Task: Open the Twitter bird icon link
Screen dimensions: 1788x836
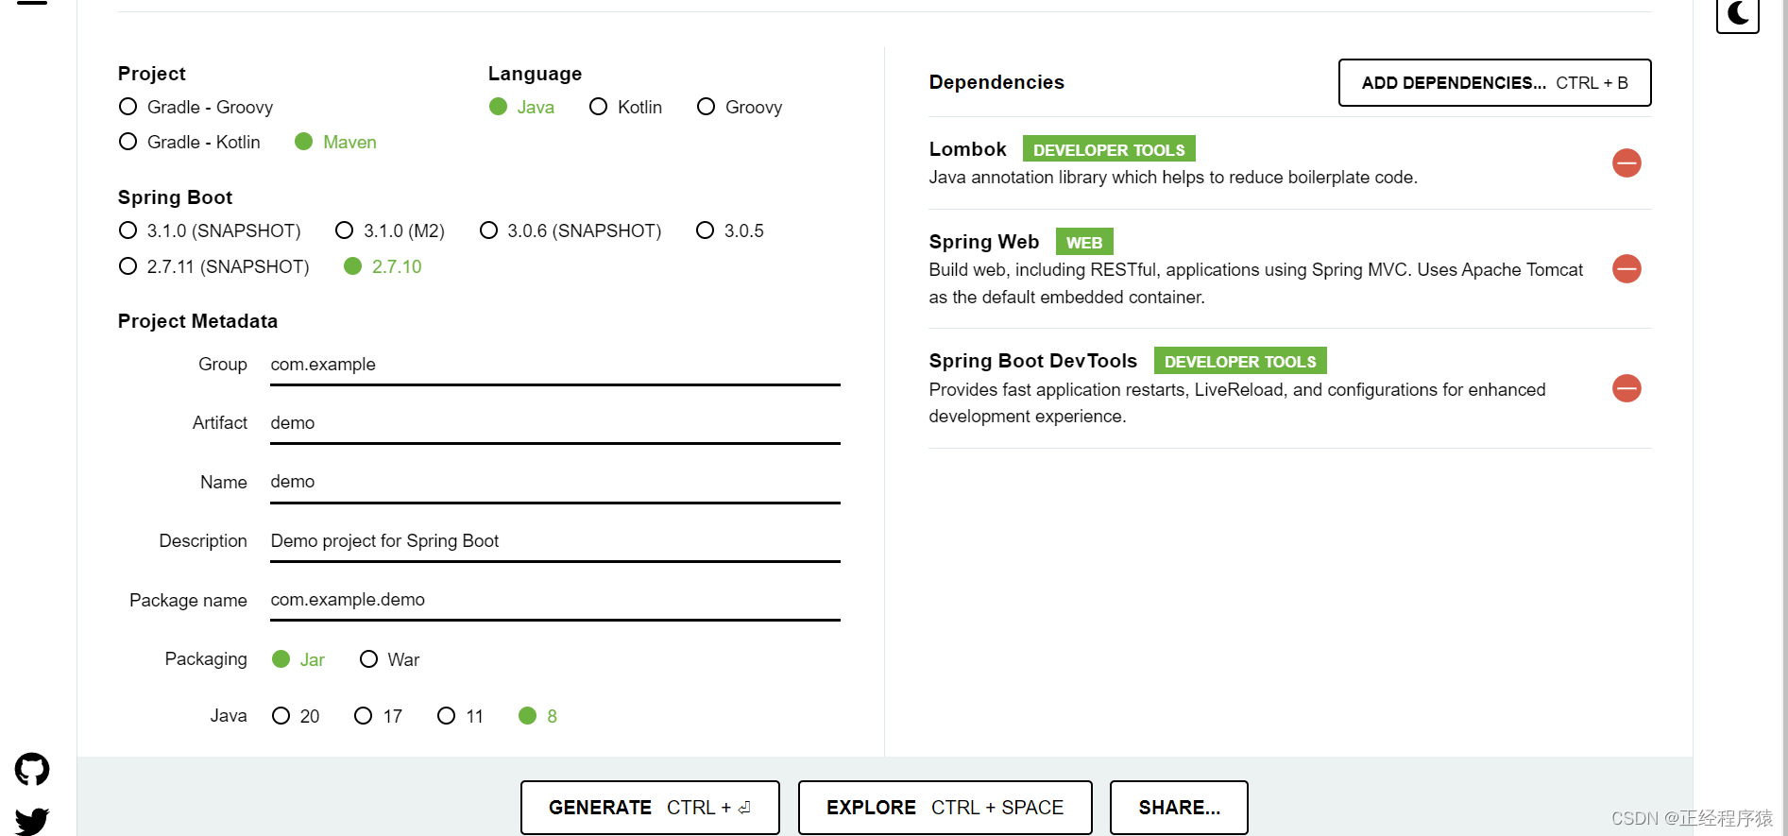Action: [32, 821]
